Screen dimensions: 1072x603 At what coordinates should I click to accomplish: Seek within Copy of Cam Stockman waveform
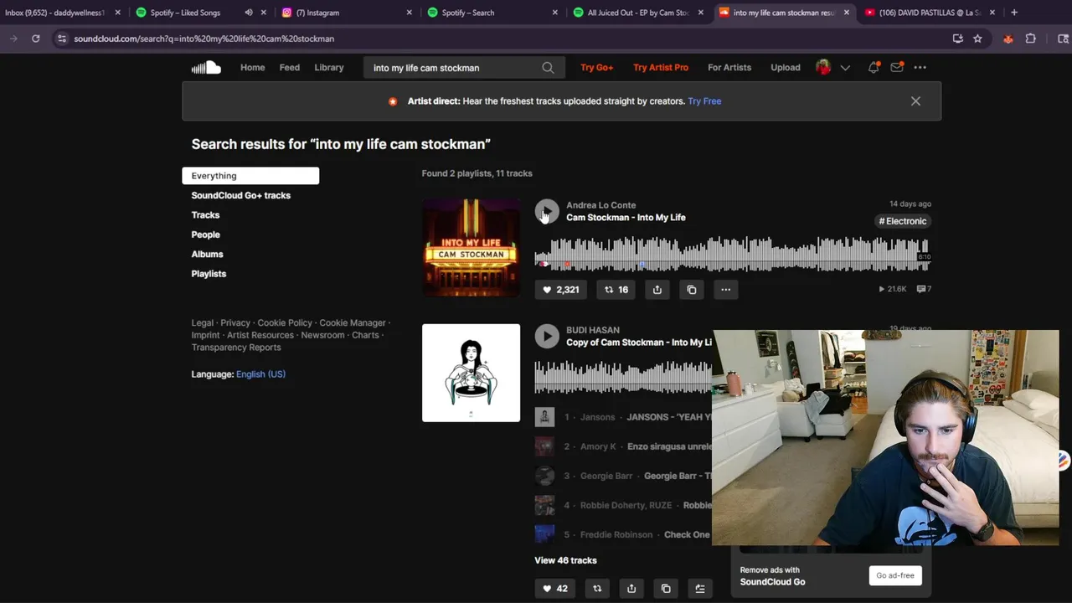pyautogui.click(x=623, y=377)
